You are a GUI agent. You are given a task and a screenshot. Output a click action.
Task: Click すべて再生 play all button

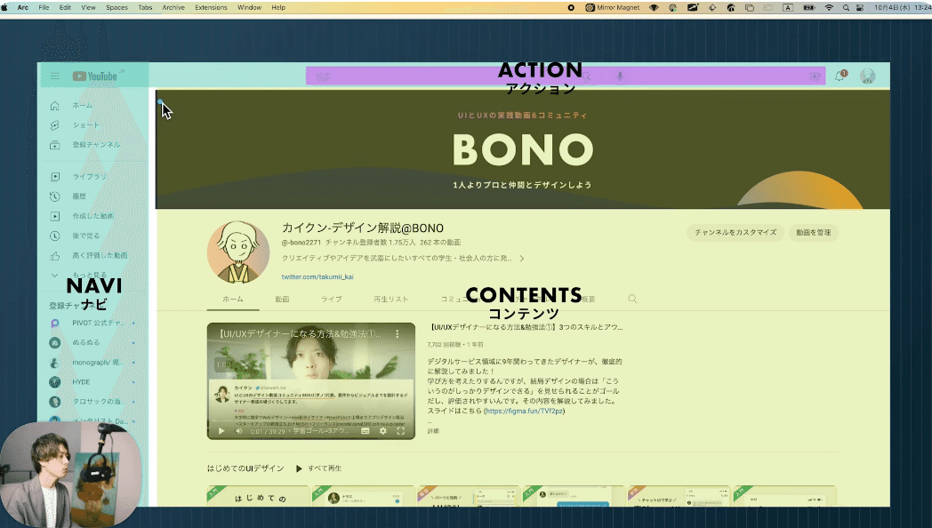(x=319, y=468)
